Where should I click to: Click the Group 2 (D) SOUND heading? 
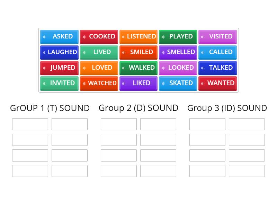tap(138, 108)
